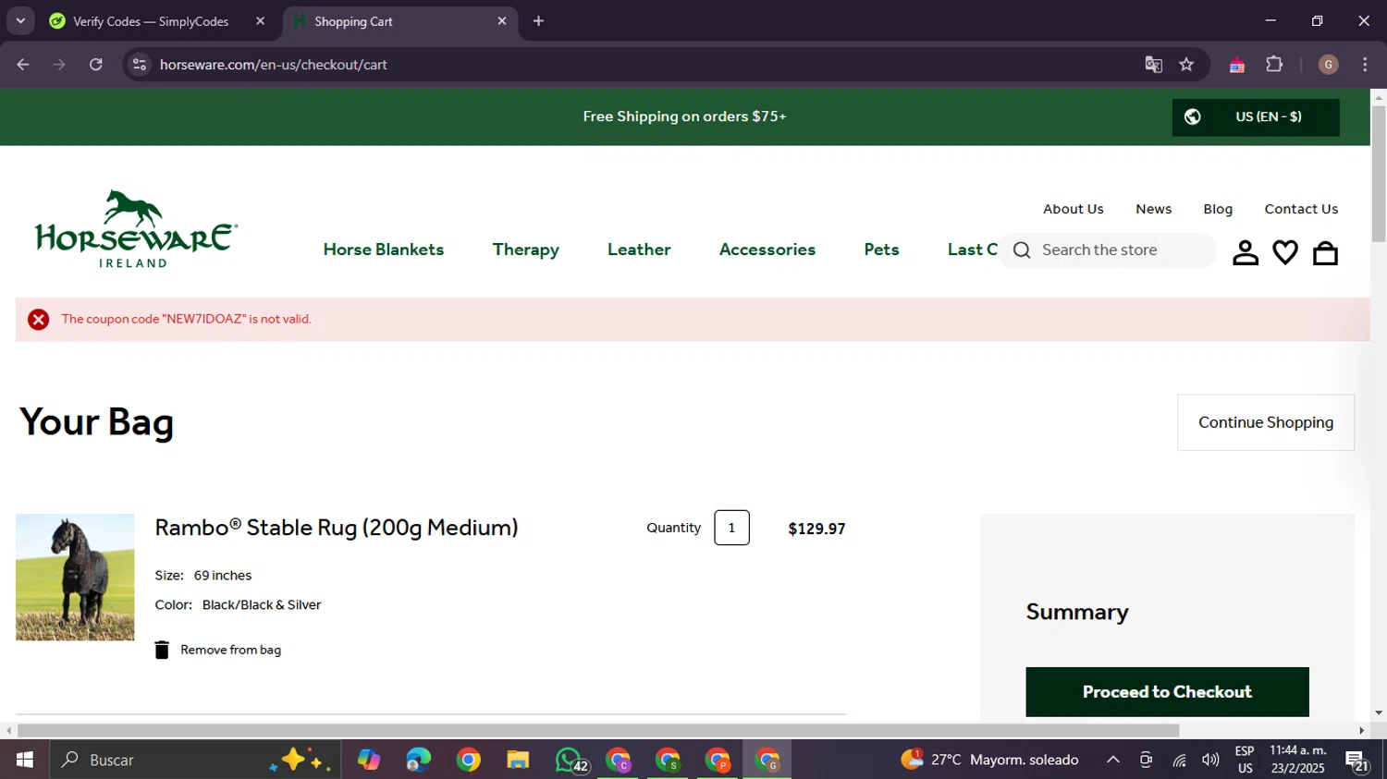Viewport: 1387px width, 779px height.
Task: Open the gift extension icon in toolbar
Action: pyautogui.click(x=1237, y=65)
